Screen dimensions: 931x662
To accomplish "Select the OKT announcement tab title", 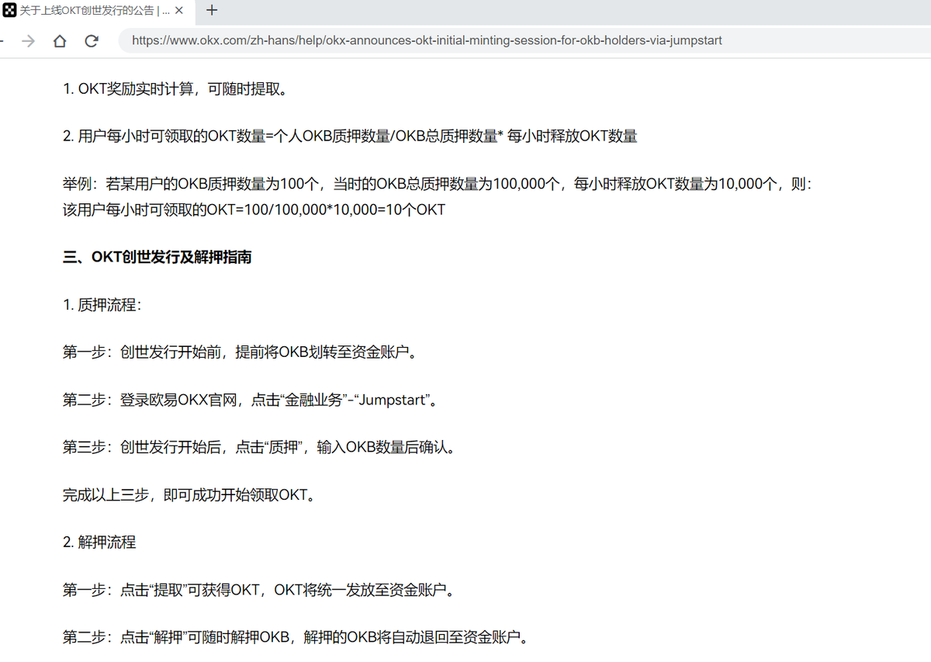I will [95, 11].
